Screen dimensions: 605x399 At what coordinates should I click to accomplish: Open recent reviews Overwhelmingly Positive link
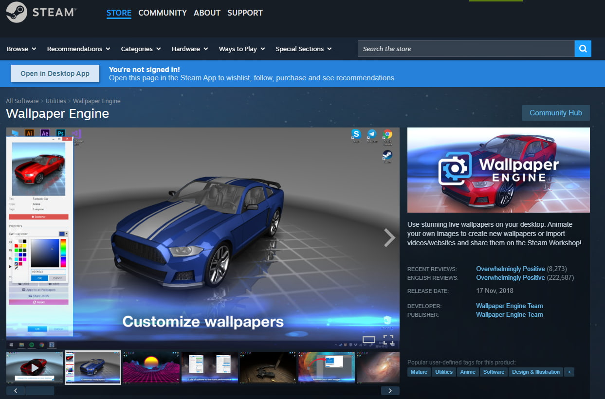tap(511, 269)
